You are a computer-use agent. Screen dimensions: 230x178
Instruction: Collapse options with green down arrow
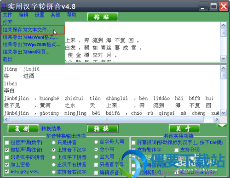222,126
